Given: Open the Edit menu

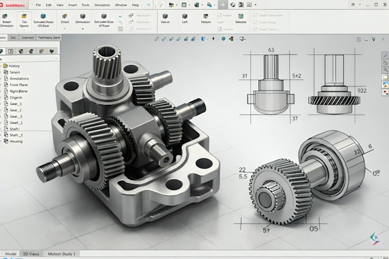Looking at the screenshot, I should click(49, 5).
